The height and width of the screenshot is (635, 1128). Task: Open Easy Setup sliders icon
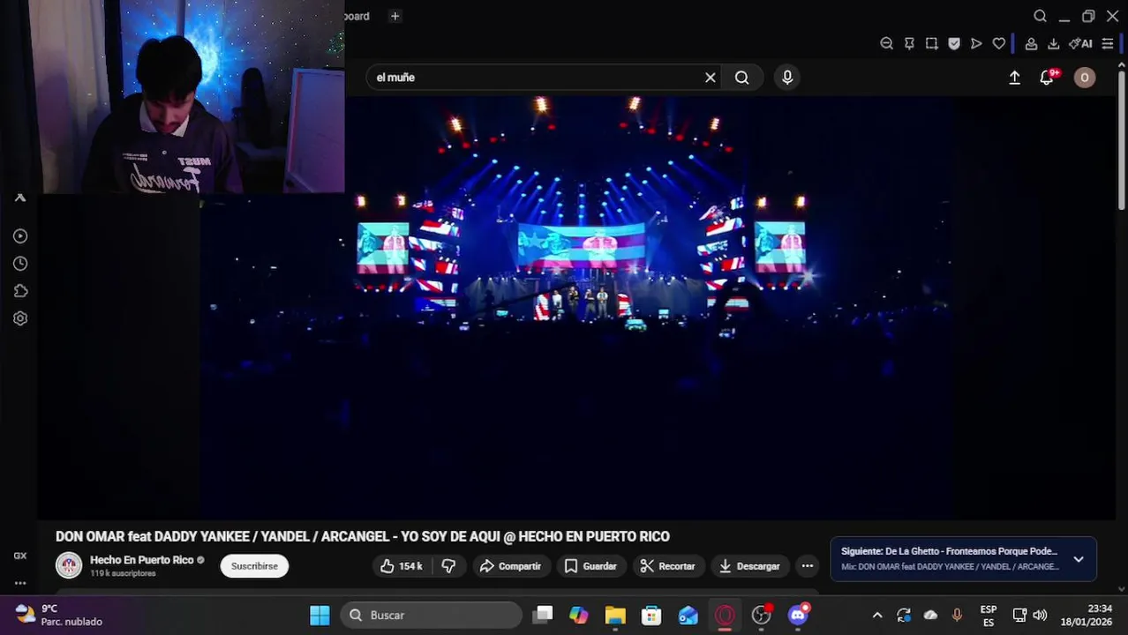[x=1108, y=43]
